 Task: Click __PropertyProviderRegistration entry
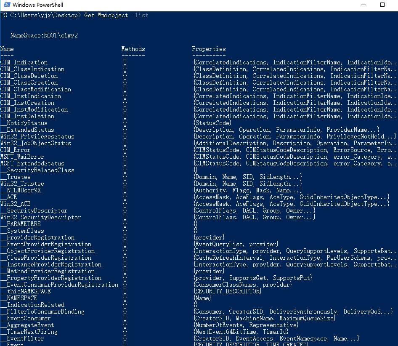(51, 278)
